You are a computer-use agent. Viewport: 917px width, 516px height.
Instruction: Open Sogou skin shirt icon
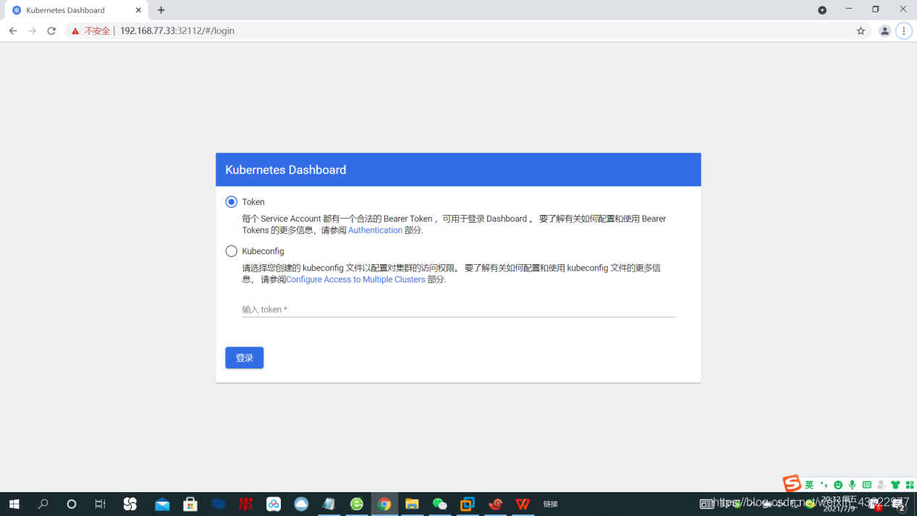coord(895,485)
